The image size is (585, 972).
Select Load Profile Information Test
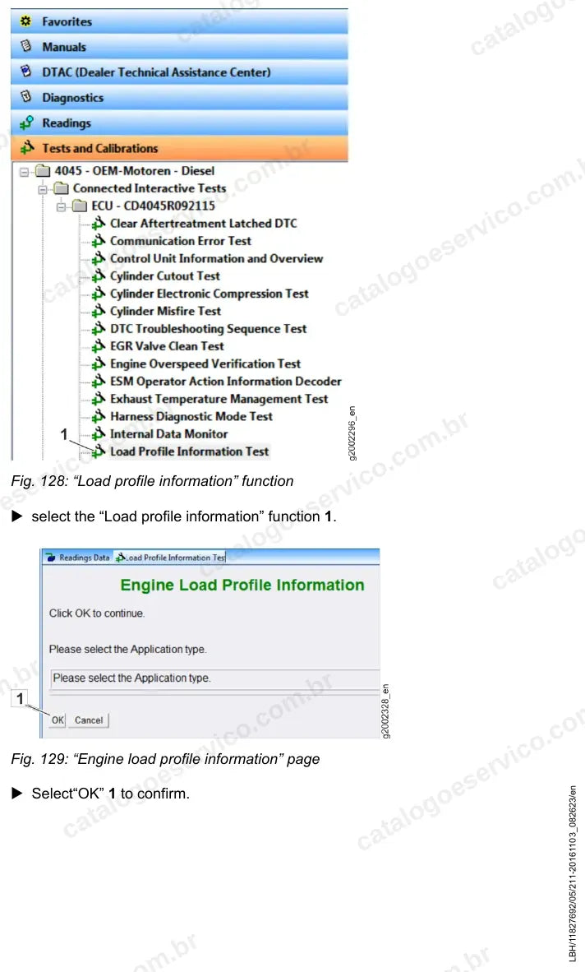[189, 451]
